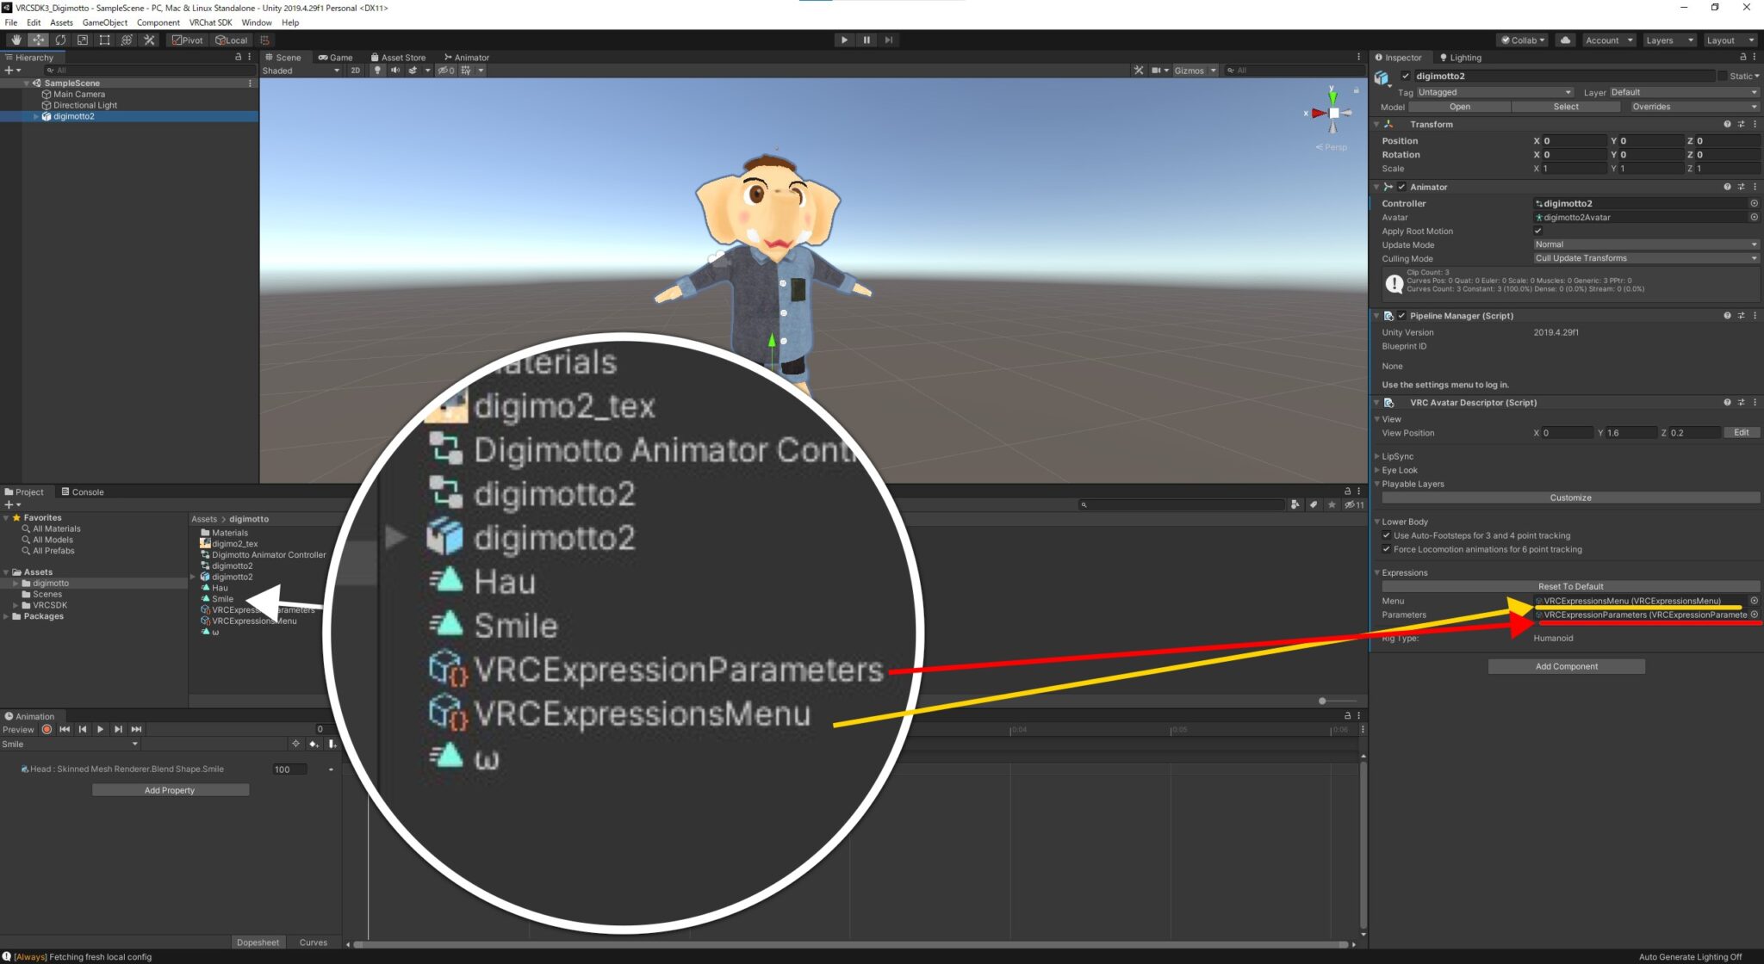Activate the Rotate tool
1764x964 pixels.
pos(60,40)
